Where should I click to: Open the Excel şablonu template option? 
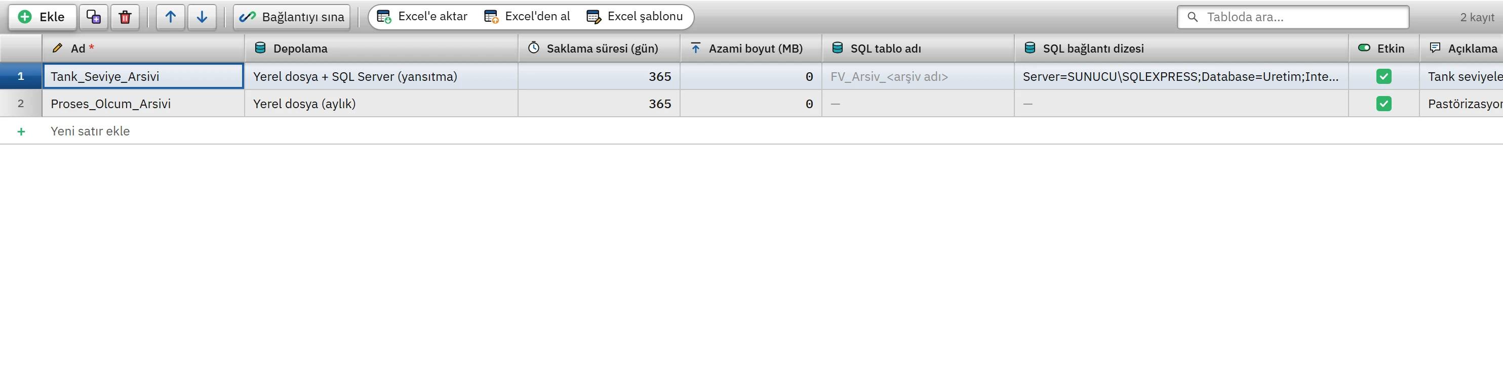(x=635, y=17)
